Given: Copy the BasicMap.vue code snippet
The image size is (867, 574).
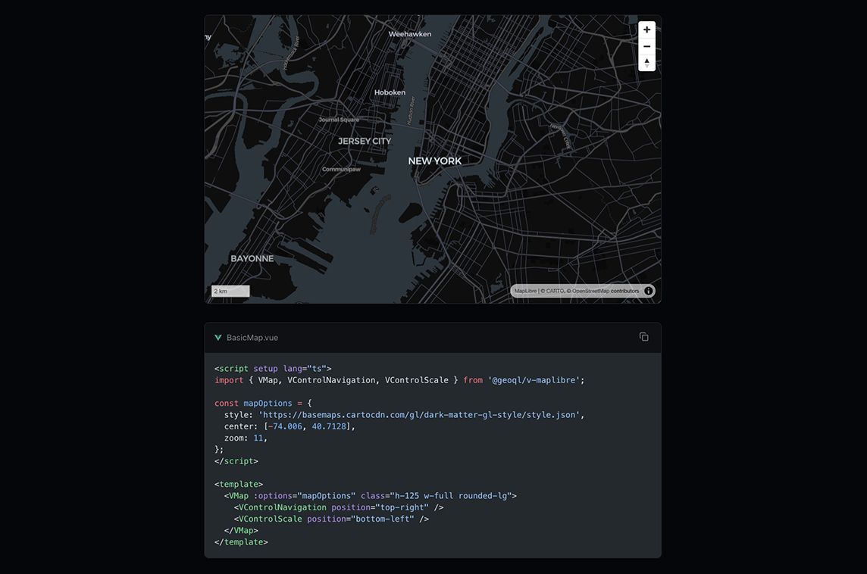Looking at the screenshot, I should tap(643, 337).
